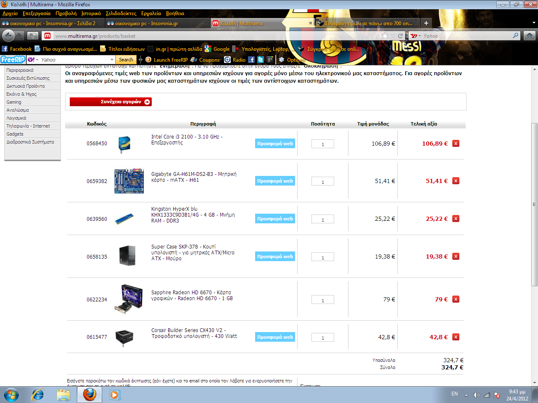Open the Corsair power supply thumbnail
Viewport: 538px width, 403px height.
(x=124, y=338)
